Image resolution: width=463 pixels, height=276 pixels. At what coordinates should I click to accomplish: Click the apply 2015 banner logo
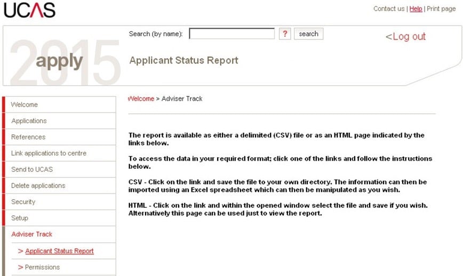[65, 62]
